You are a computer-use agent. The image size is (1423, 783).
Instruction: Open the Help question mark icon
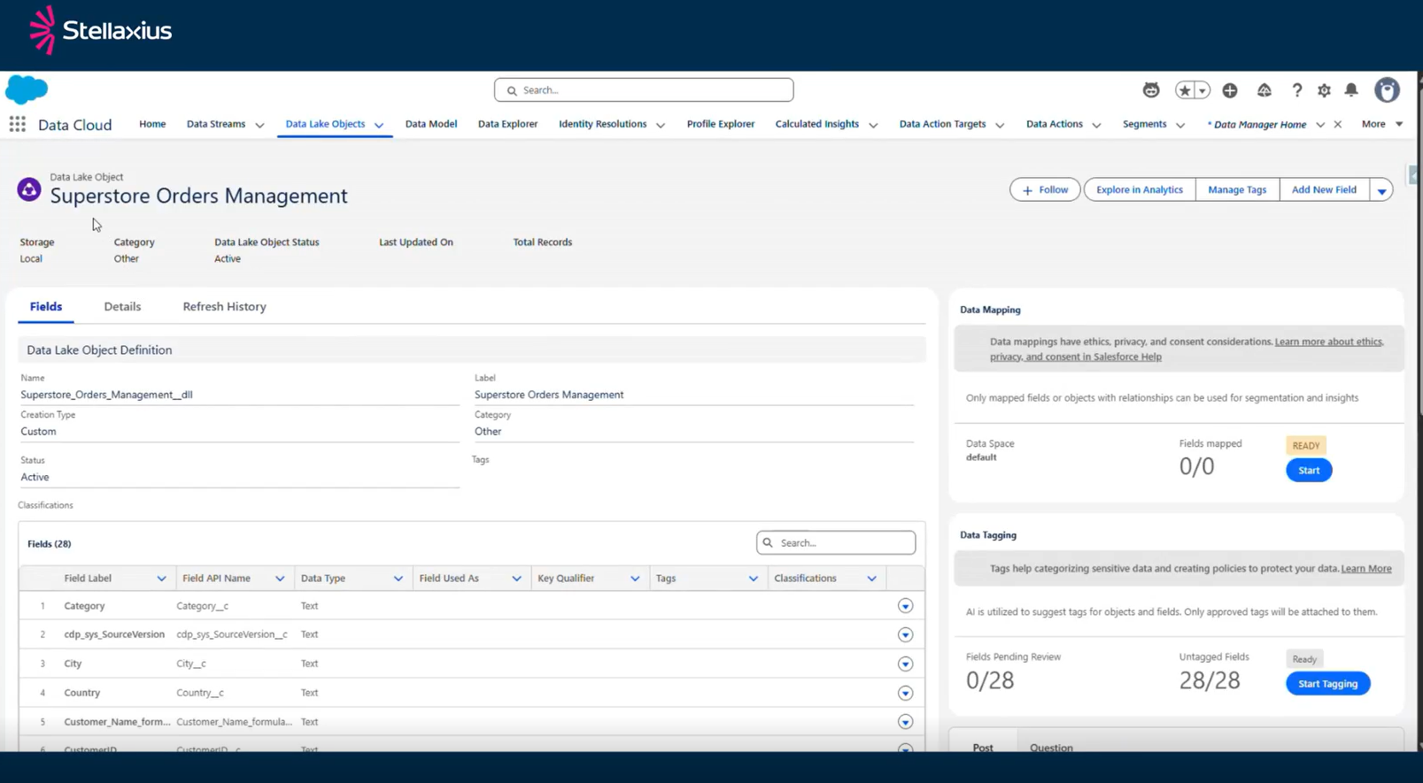[x=1296, y=90]
